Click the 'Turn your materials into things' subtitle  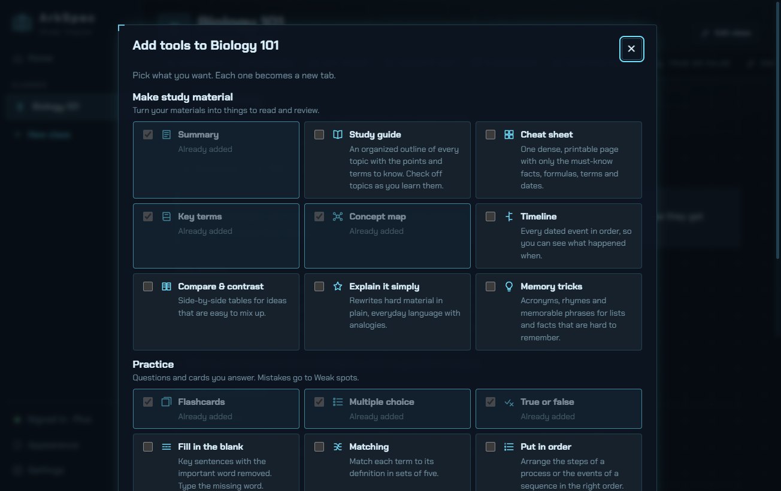(226, 111)
